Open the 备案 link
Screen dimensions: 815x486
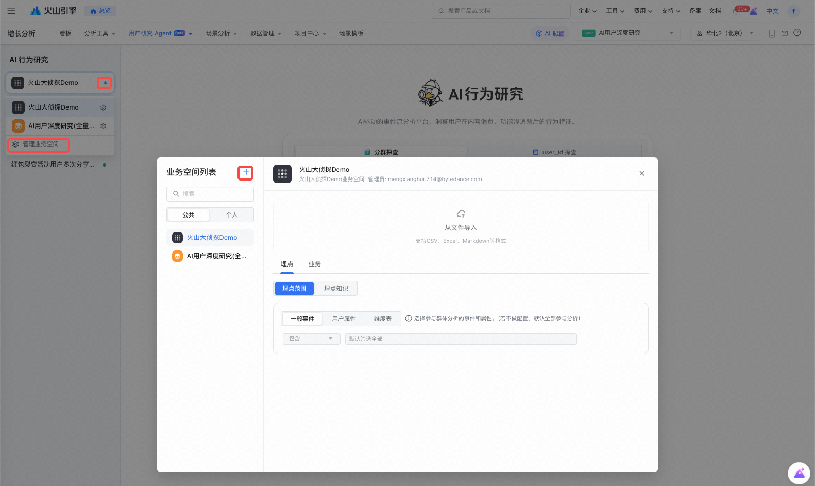tap(695, 11)
